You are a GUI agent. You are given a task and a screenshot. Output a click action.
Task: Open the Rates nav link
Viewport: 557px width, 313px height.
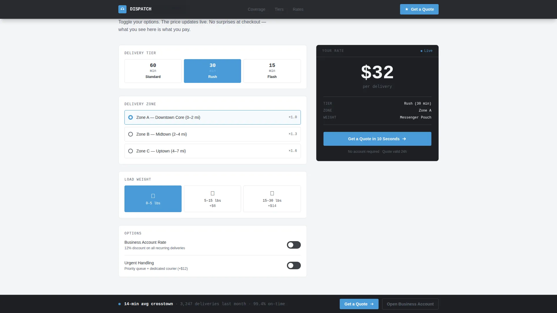[x=298, y=9]
